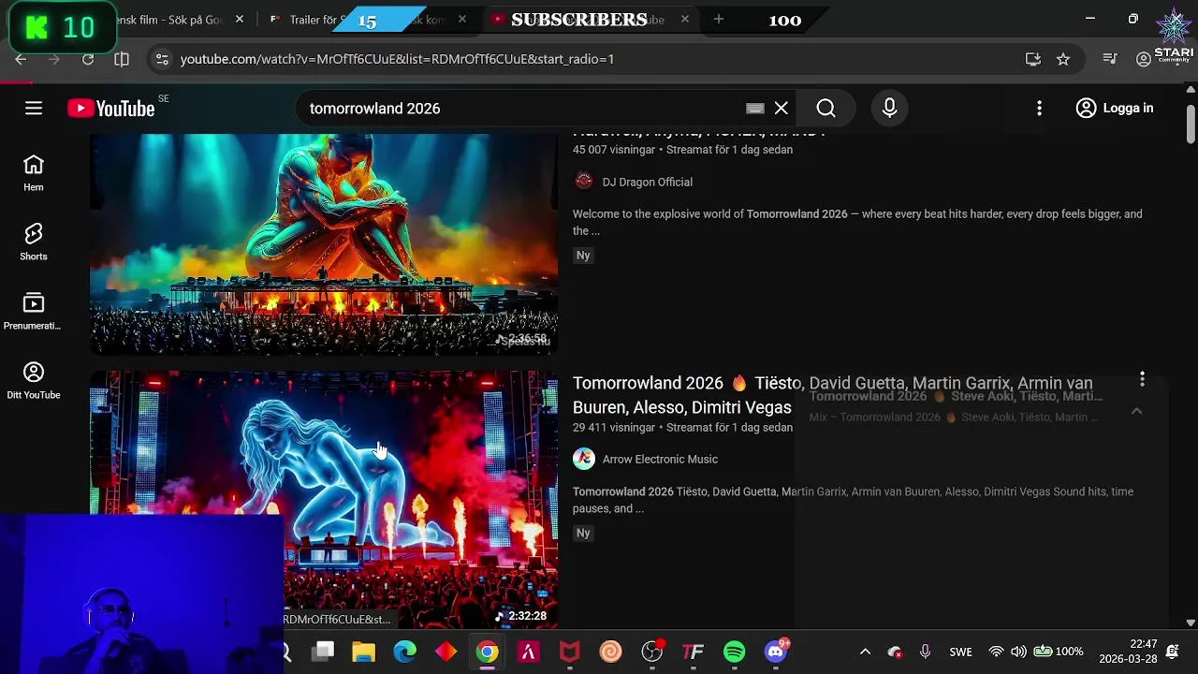Collapse the Mix playlist panel chevron
1198x674 pixels.
1136,411
